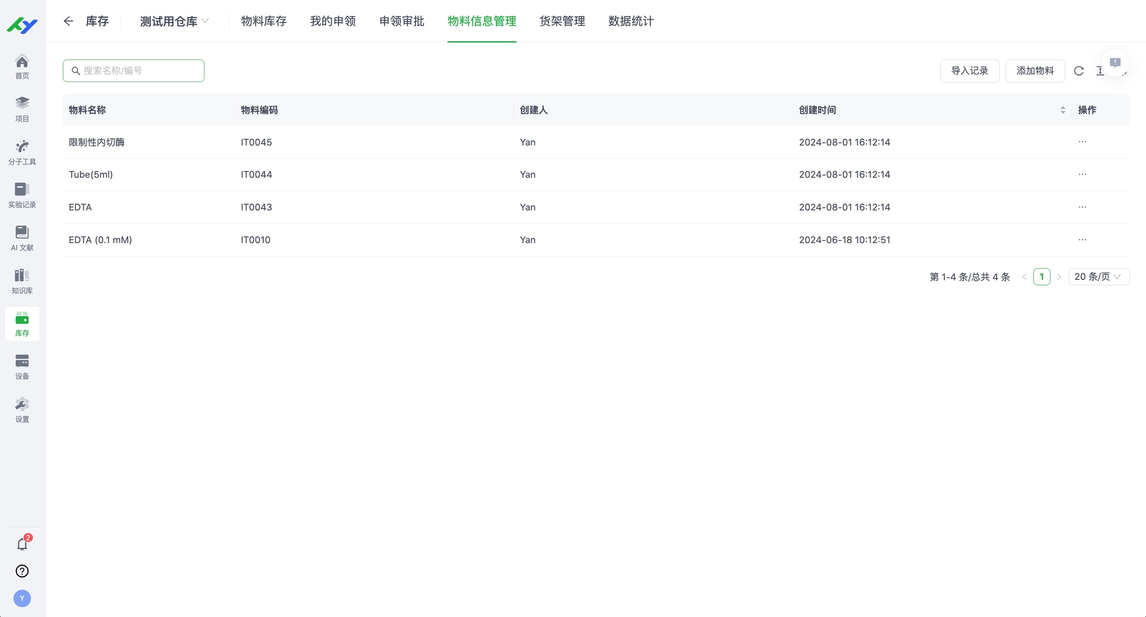Select the AI 文献 literature icon
This screenshot has height=617, width=1146.
pos(22,237)
